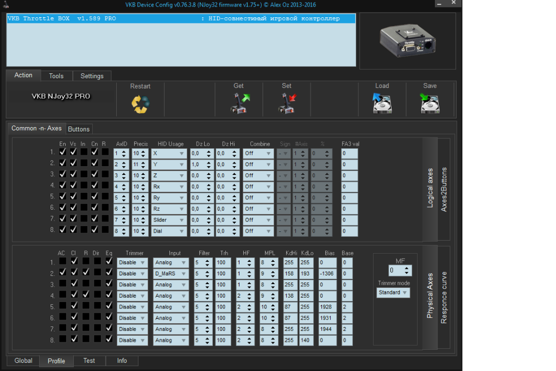Click Bias field showing -1306
Viewport: 556px width, 371px height.
click(327, 274)
